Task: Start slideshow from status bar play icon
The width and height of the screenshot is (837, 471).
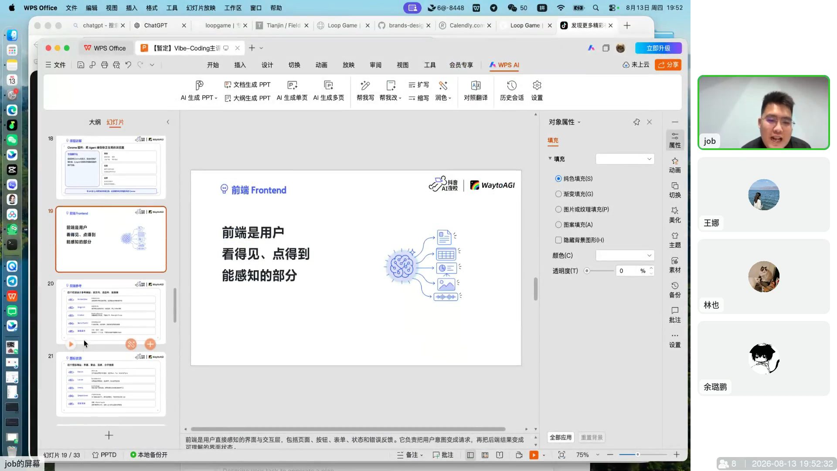Action: tap(534, 455)
